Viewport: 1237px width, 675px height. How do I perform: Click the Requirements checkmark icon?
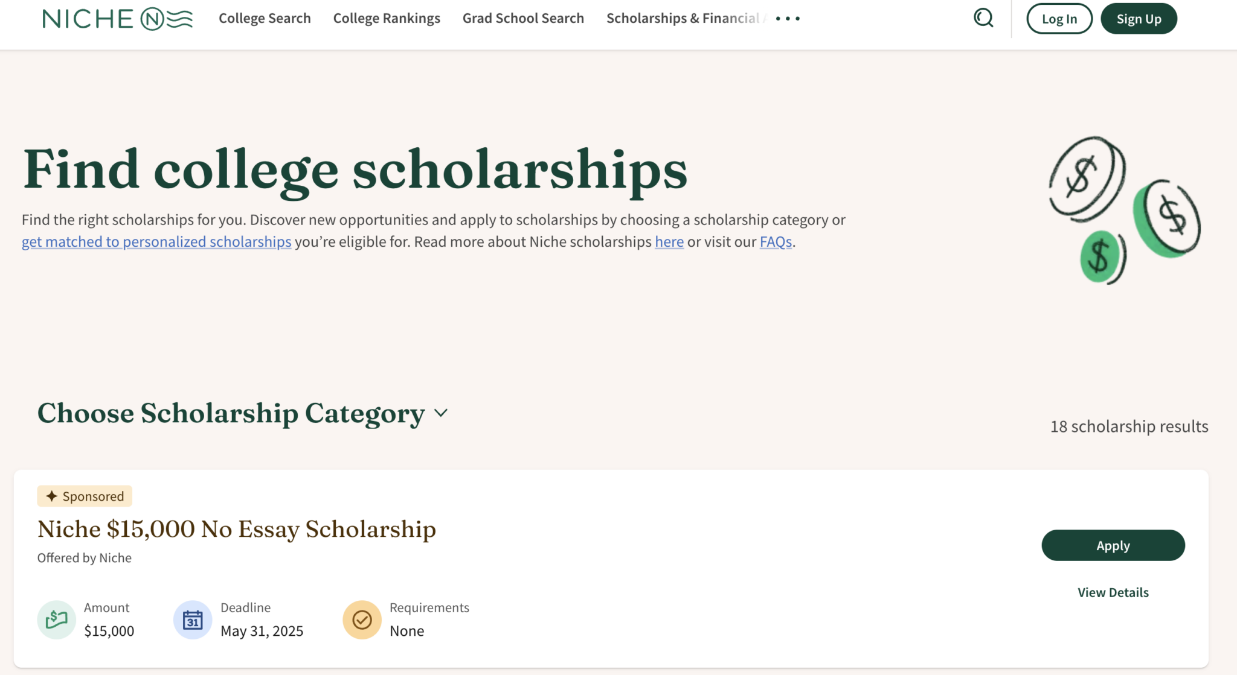point(362,620)
